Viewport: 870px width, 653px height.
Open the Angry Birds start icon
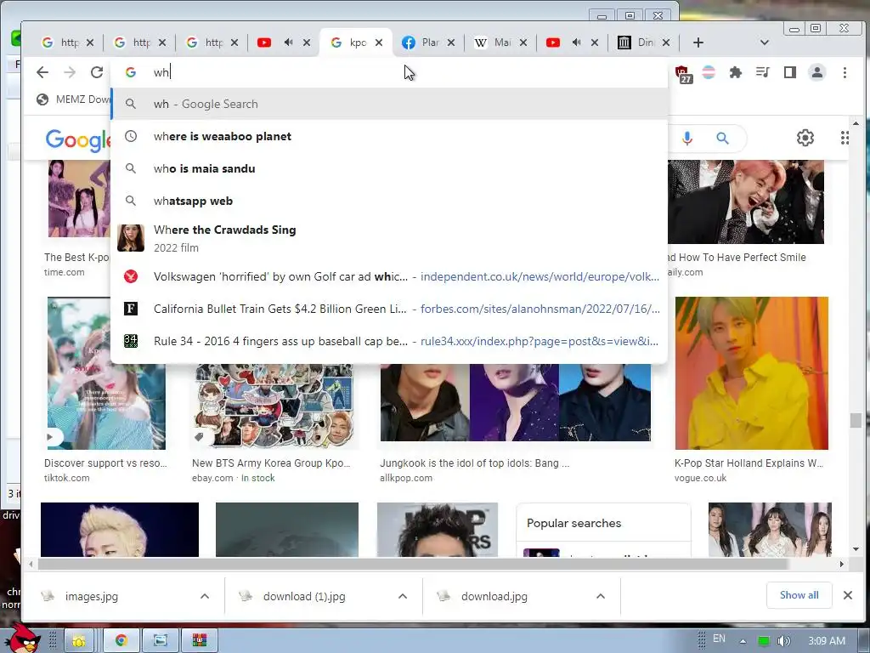23,639
